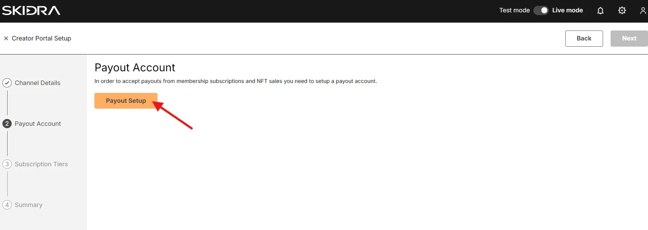This screenshot has height=230, width=648.
Task: Click the Live mode label
Action: pos(567,11)
